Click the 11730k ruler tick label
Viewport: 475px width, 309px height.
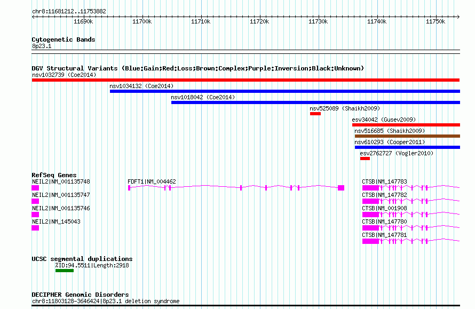pos(318,21)
